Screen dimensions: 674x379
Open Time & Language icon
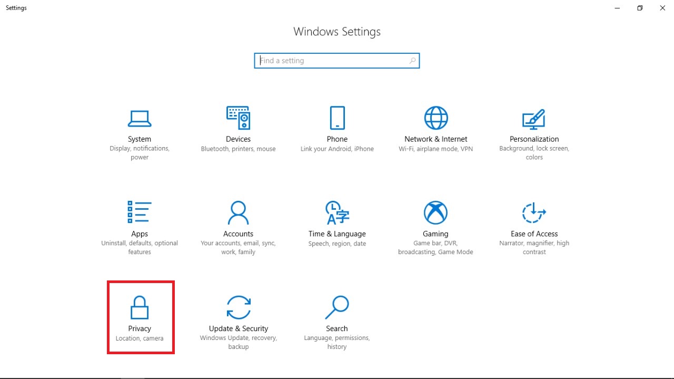[x=337, y=212]
